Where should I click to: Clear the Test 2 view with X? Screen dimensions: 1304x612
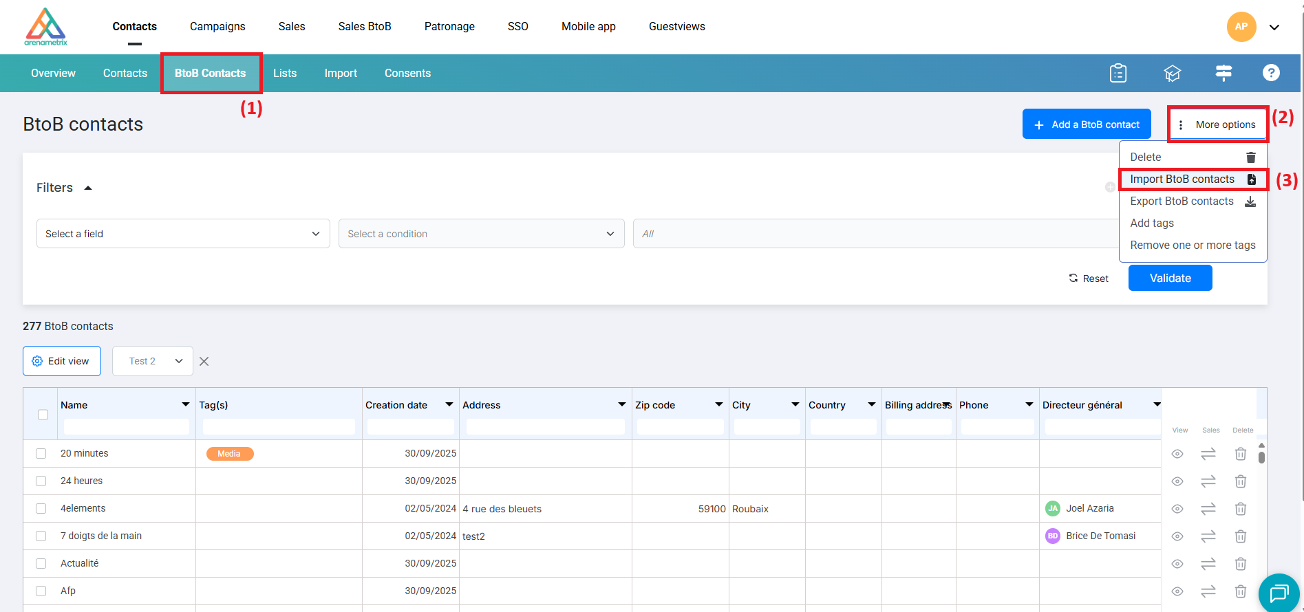click(204, 361)
